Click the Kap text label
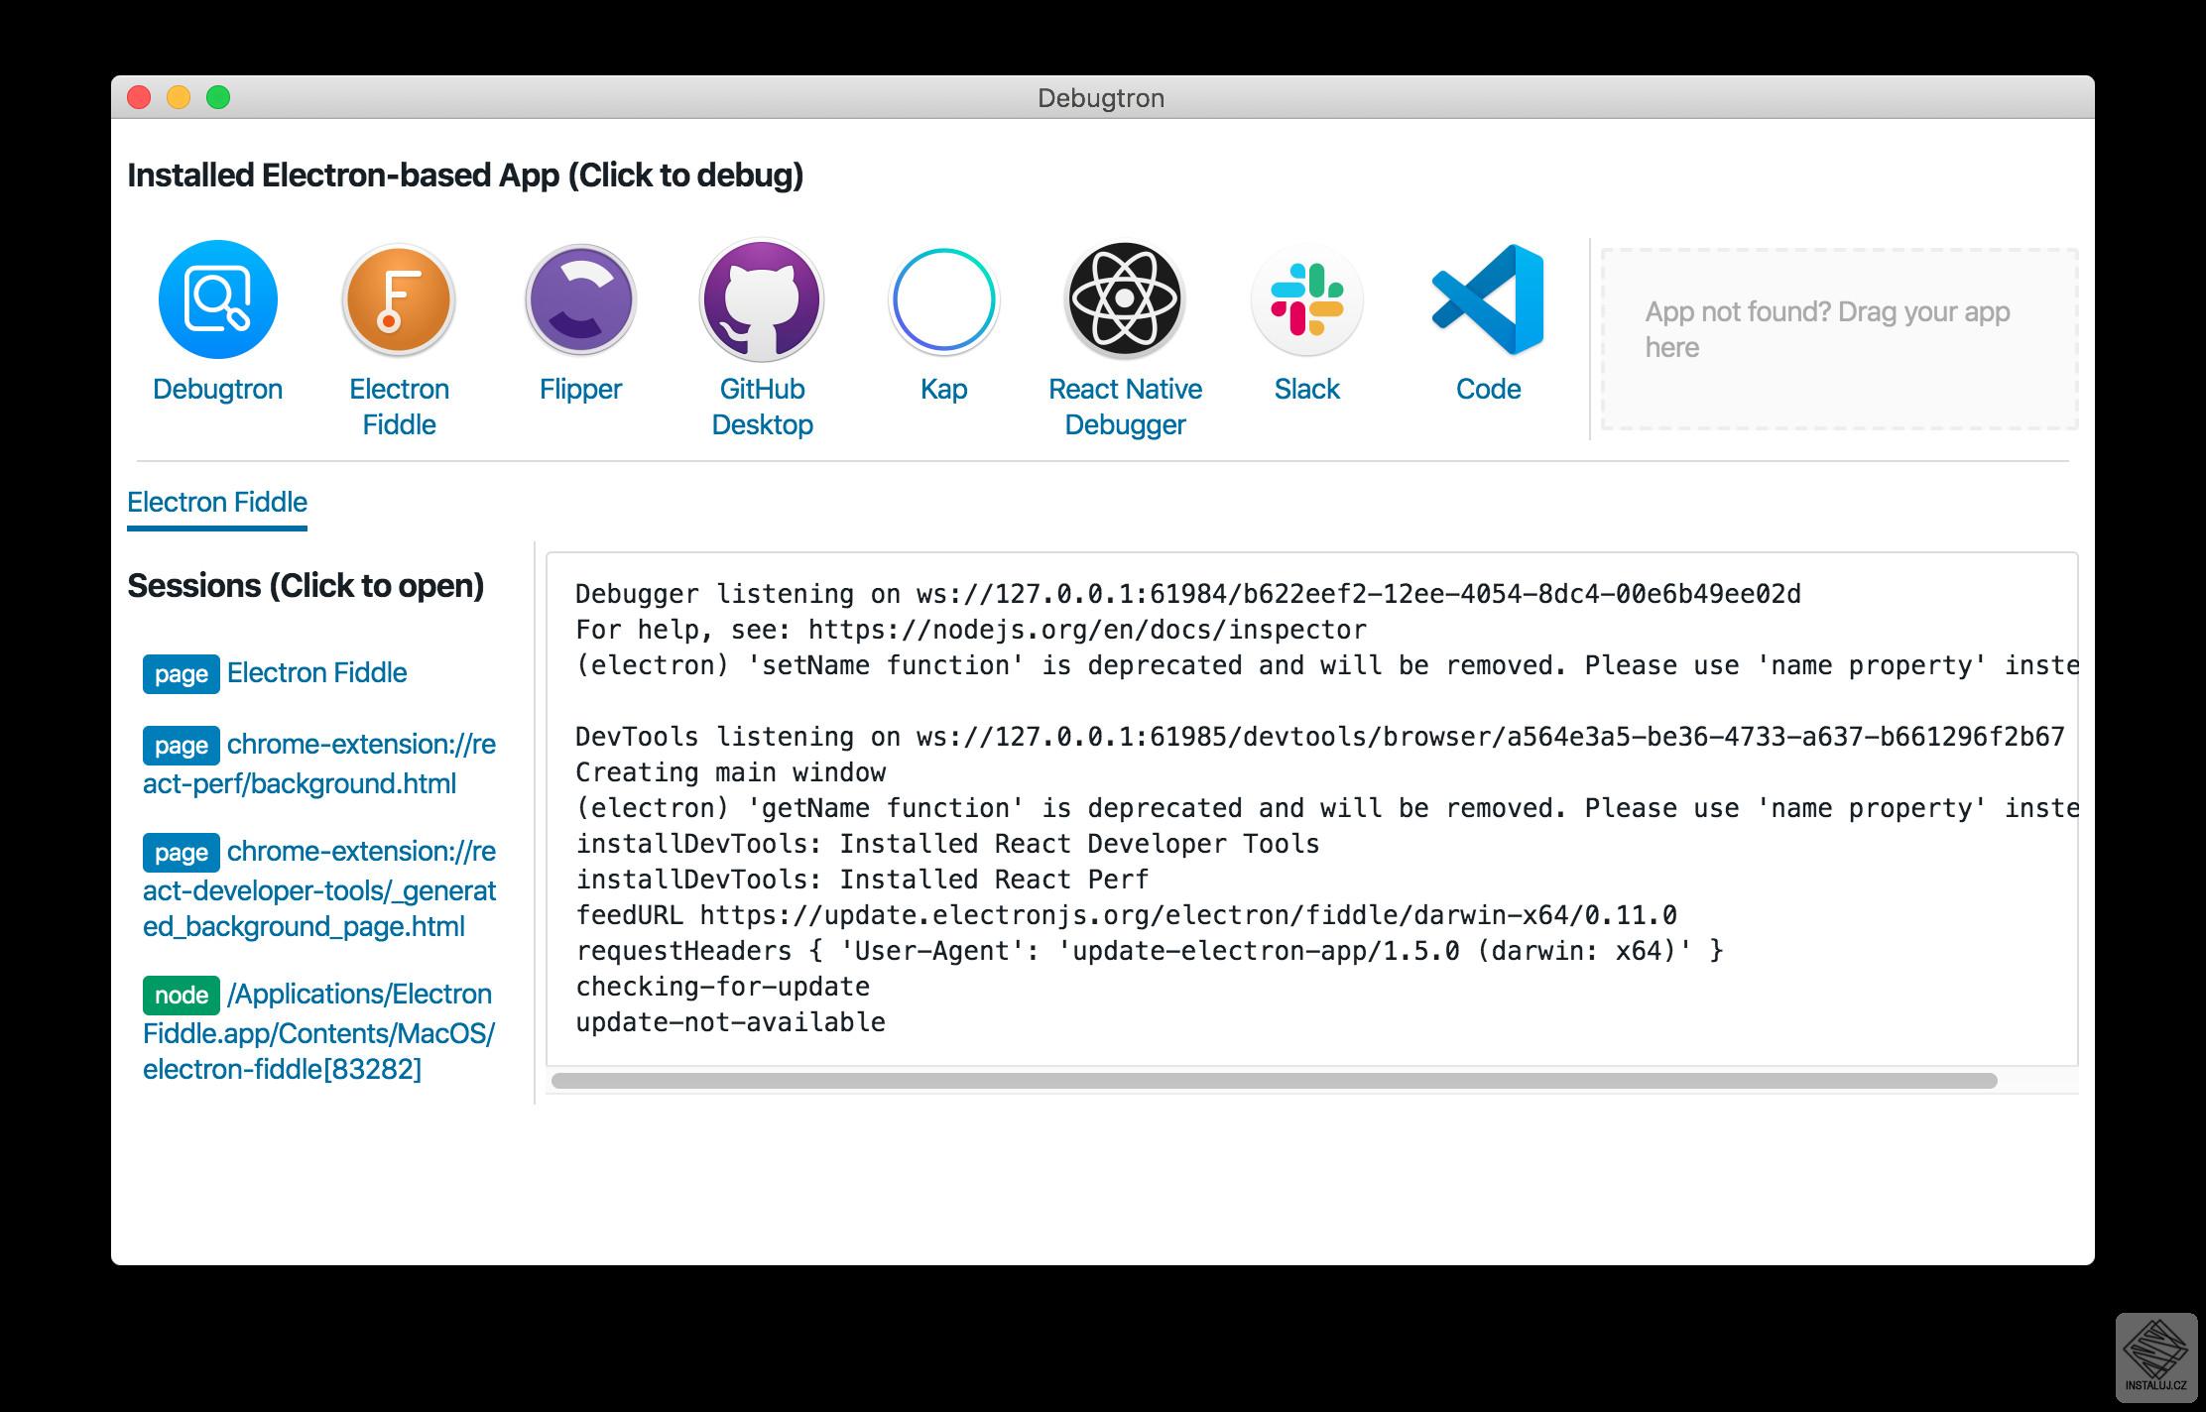 (943, 389)
